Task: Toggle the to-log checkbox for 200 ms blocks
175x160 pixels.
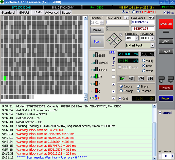Action: 113,77
